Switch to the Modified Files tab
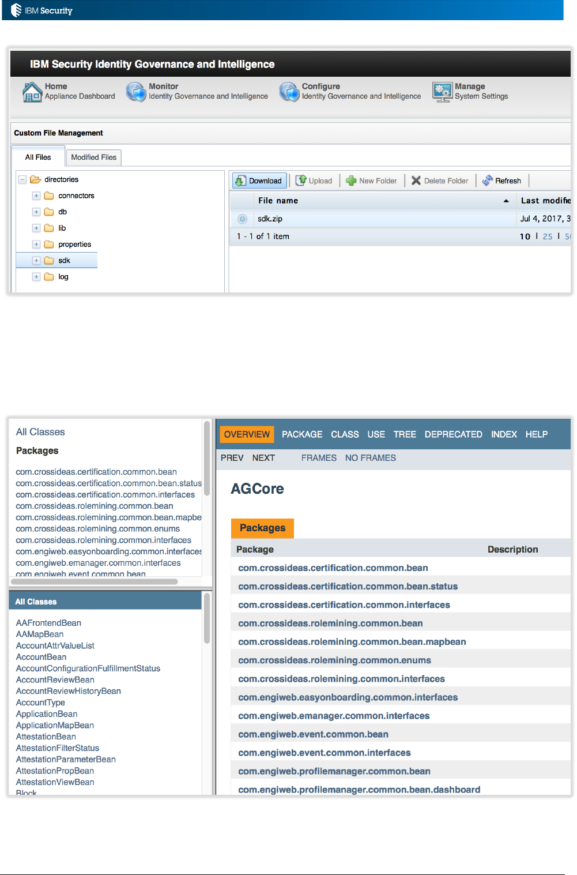Viewport: 577px width, 875px height. [93, 157]
